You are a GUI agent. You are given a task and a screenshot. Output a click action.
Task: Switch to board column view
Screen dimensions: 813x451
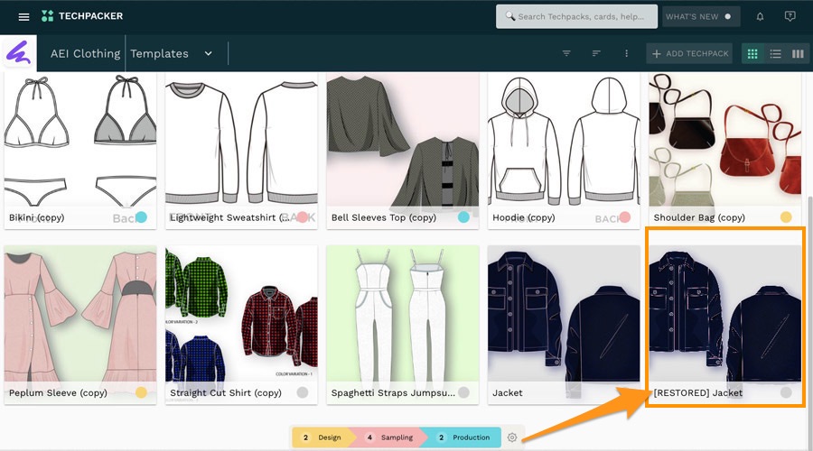tap(798, 53)
